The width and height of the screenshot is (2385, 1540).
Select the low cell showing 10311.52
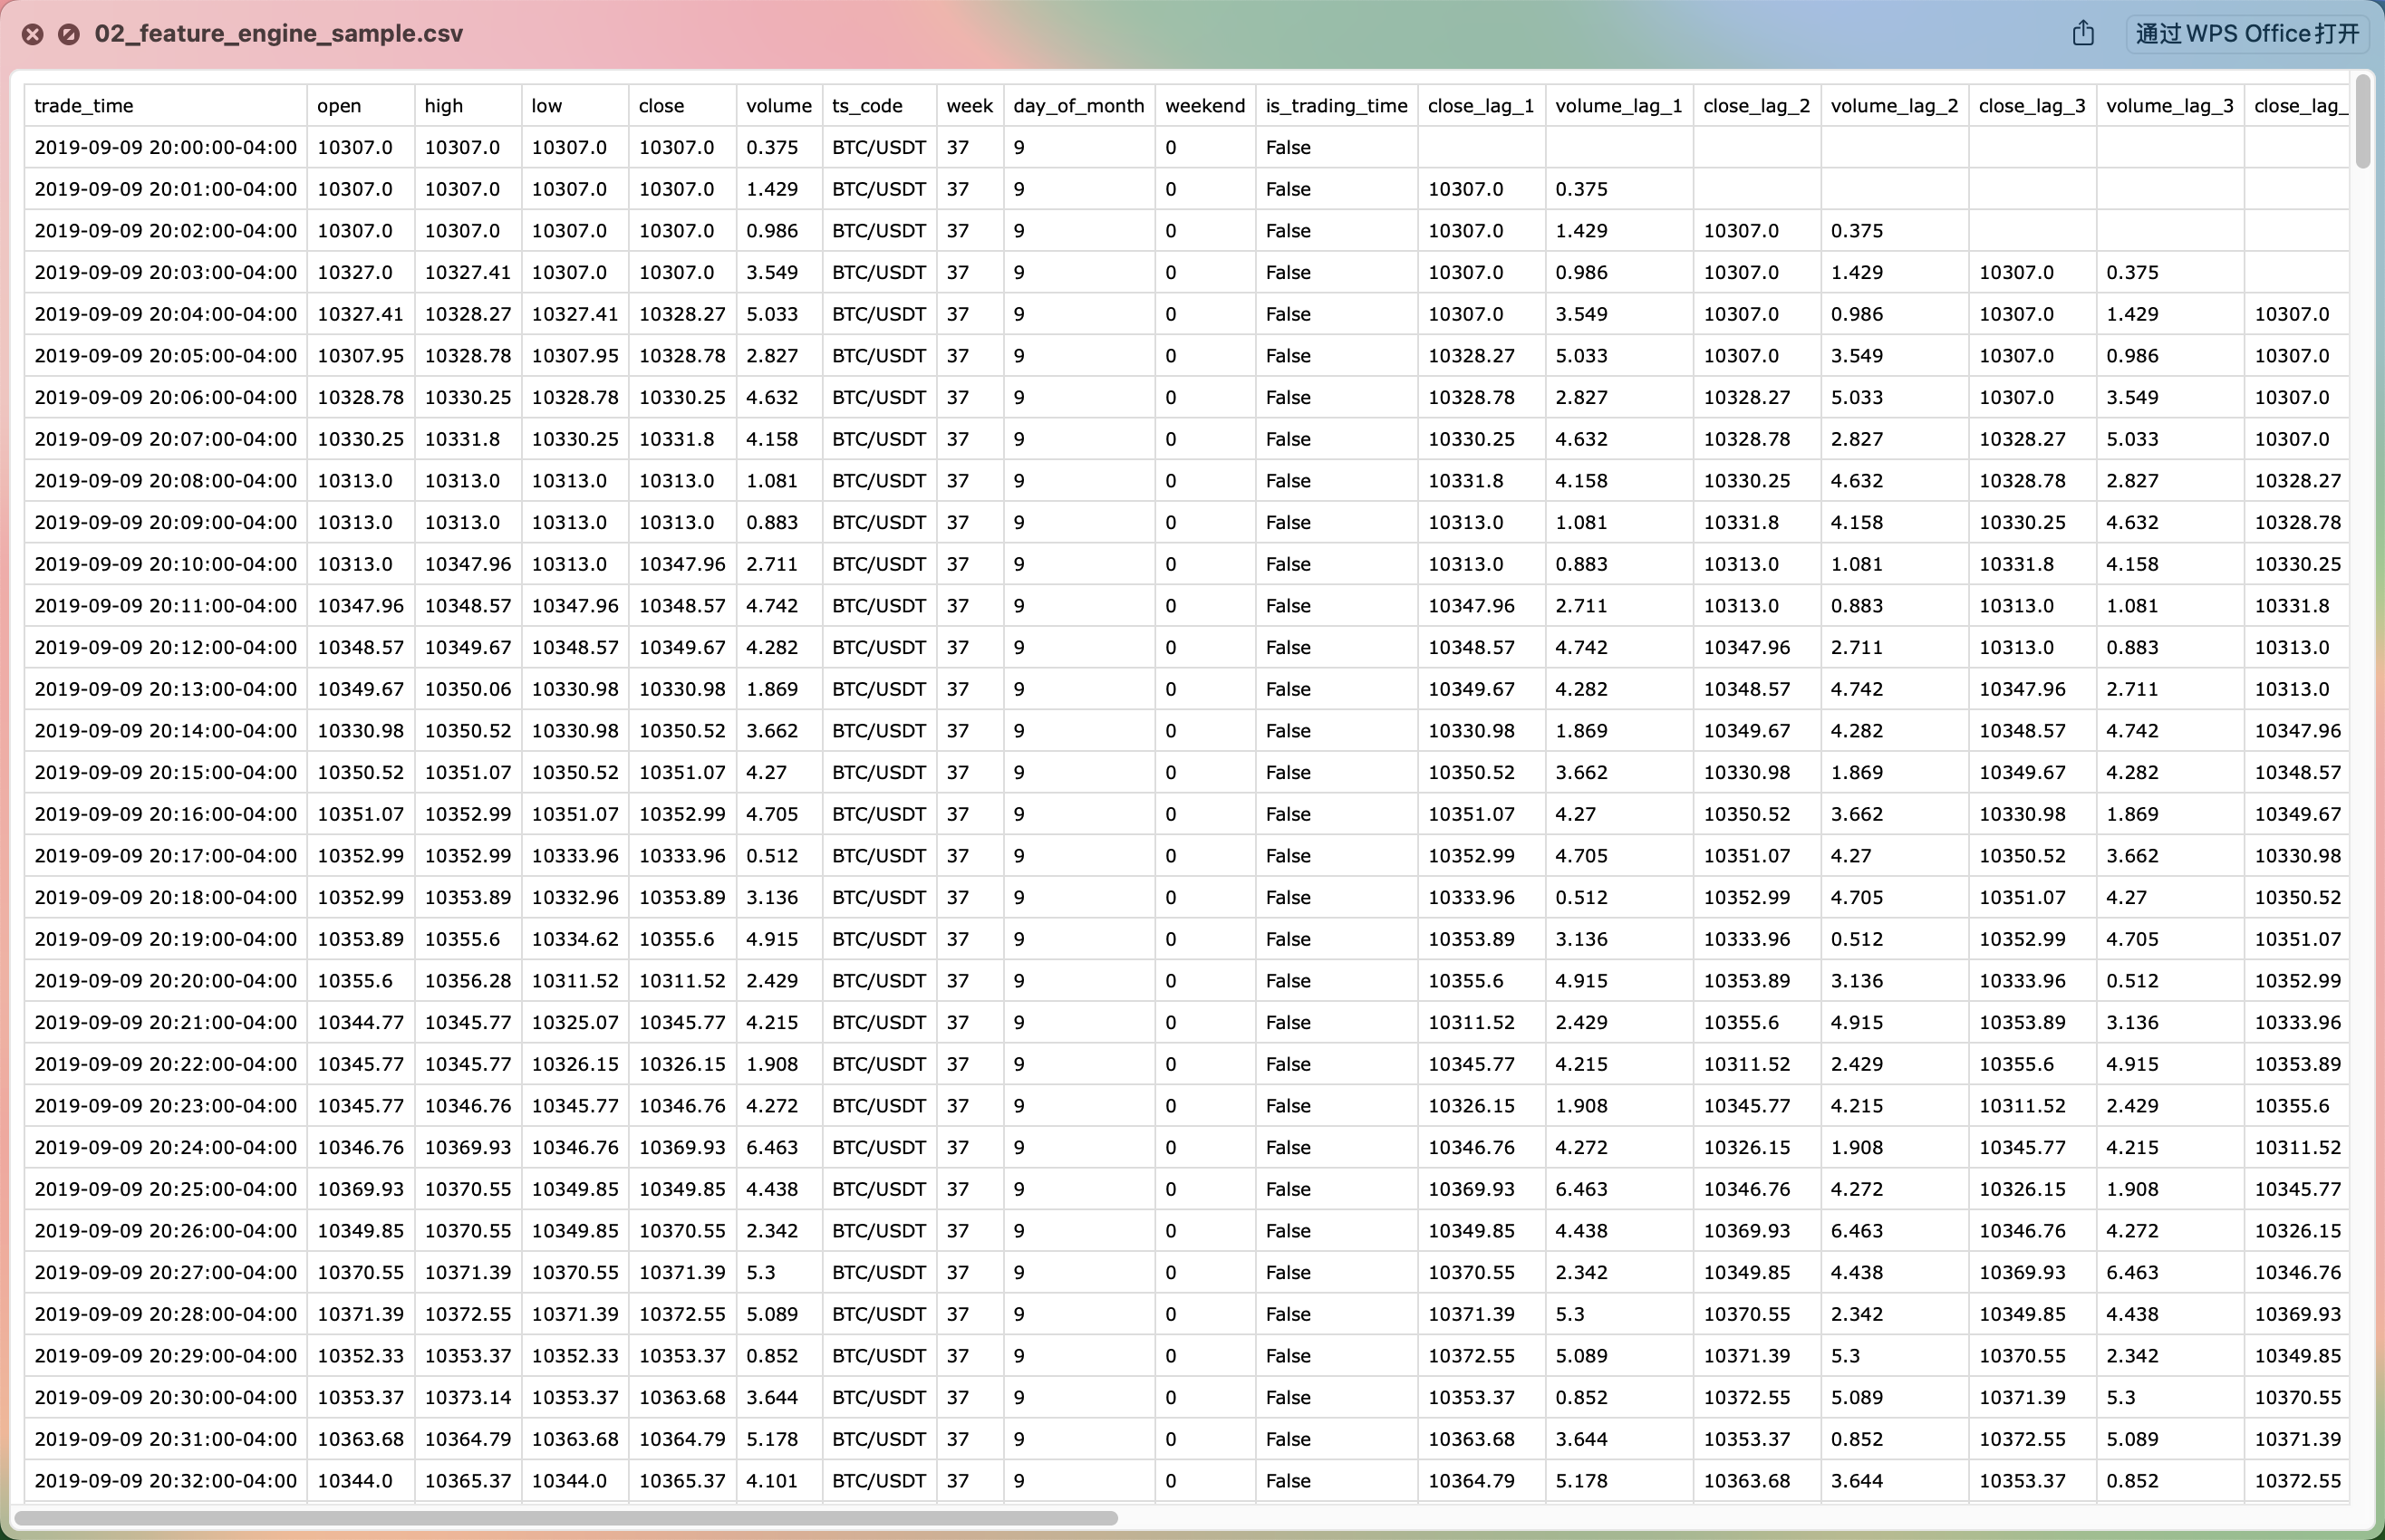[575, 980]
